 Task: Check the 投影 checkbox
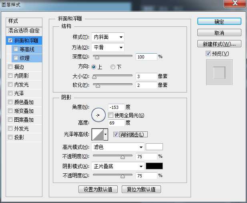(10, 137)
